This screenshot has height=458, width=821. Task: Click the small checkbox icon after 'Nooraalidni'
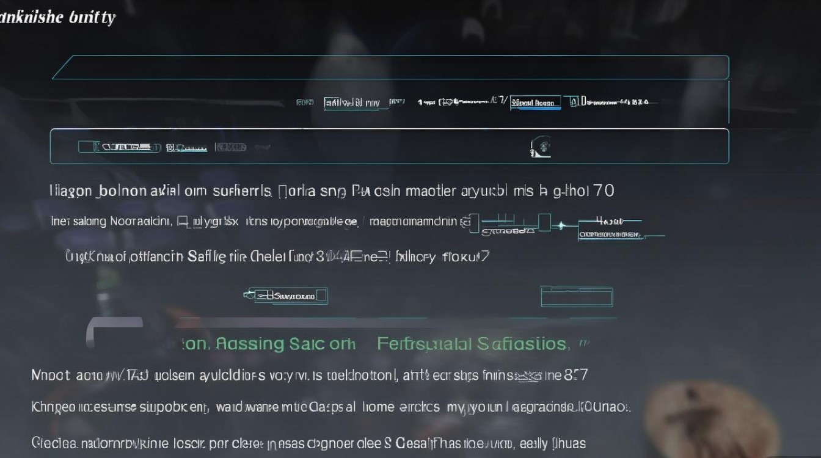coord(182,221)
